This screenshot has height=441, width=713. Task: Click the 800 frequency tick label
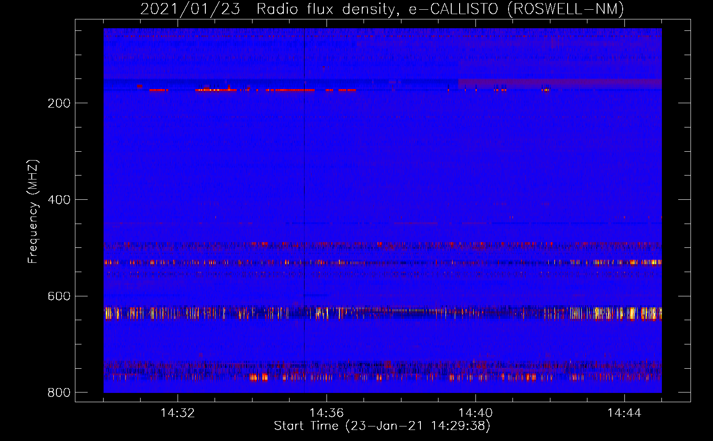coord(59,392)
